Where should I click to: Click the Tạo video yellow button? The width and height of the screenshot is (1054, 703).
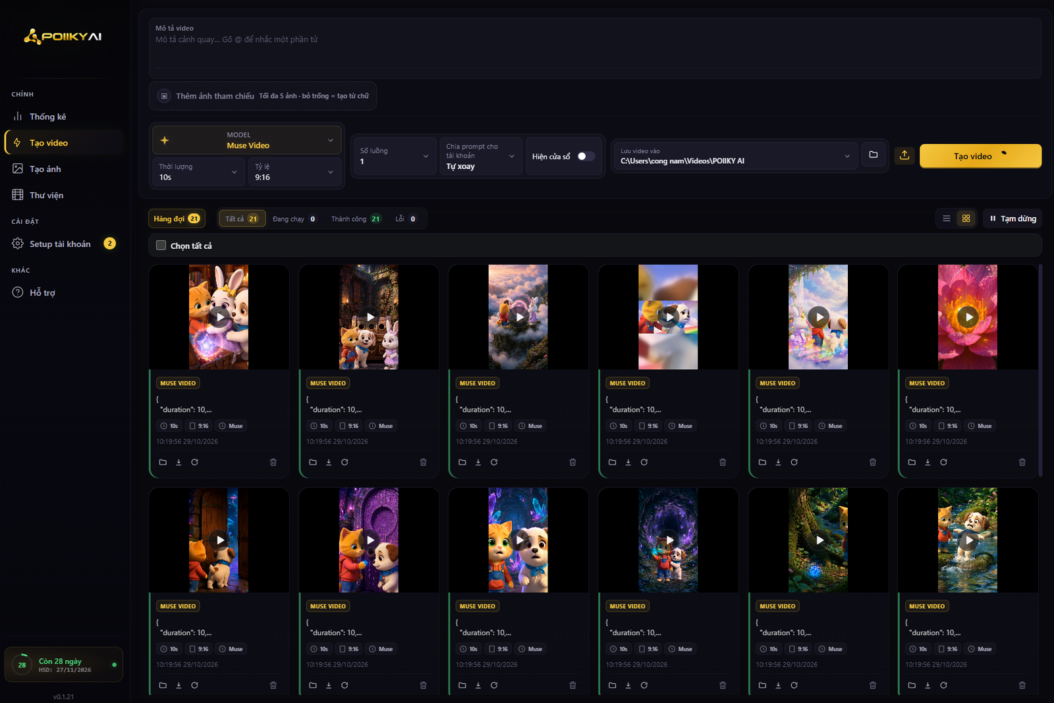click(980, 156)
